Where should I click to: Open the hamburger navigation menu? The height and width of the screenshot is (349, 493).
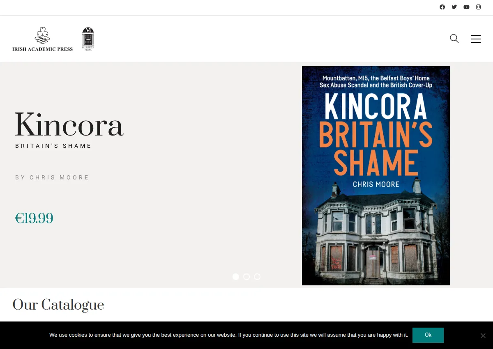point(476,39)
